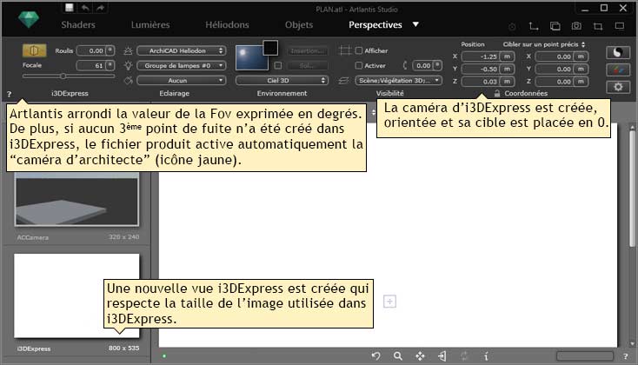638x365 pixels.
Task: Enable the Activer checkbox
Action: (359, 65)
